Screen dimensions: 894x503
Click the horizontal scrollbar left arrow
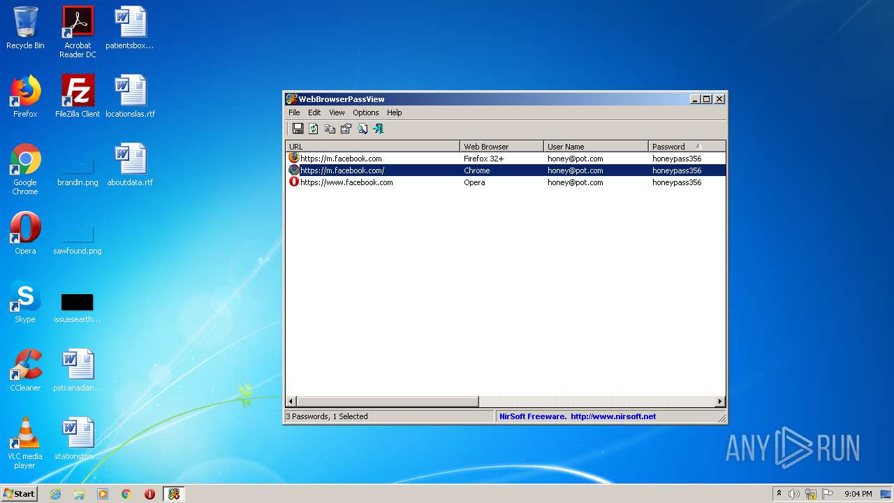(292, 402)
